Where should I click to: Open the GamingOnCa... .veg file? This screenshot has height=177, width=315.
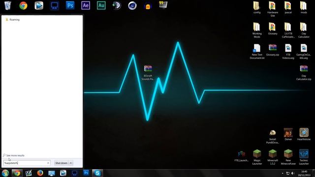point(304,52)
